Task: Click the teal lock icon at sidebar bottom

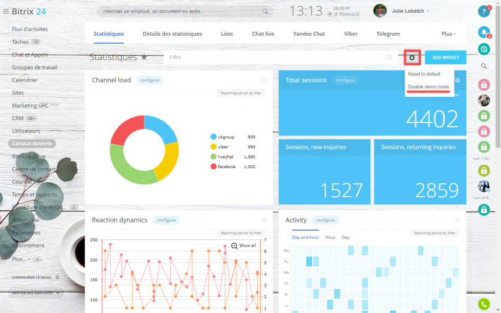Action: coord(484,209)
